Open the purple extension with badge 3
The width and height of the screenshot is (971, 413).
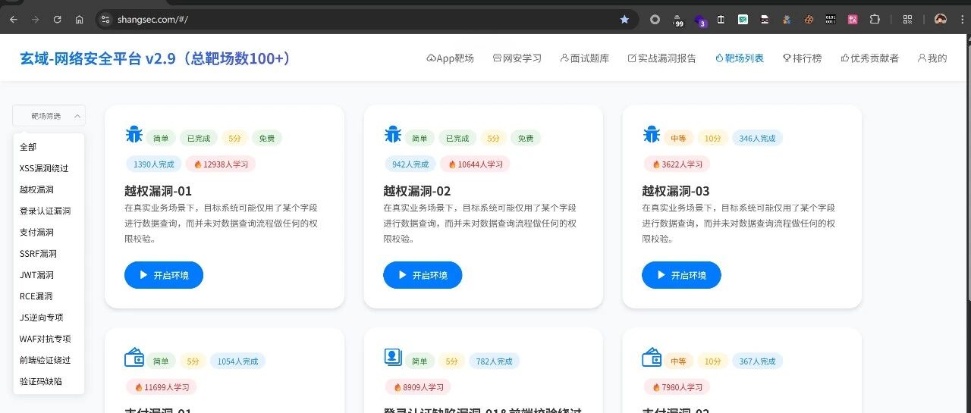pyautogui.click(x=700, y=20)
